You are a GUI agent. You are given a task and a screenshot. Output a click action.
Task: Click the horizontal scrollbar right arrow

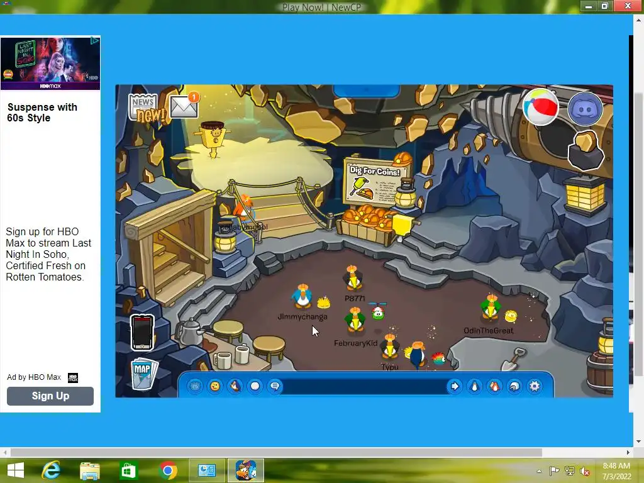click(x=628, y=453)
